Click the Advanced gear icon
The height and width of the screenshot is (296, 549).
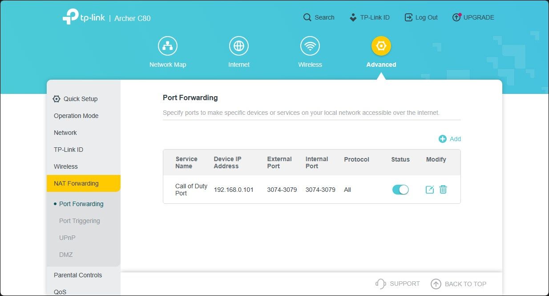pos(381,45)
